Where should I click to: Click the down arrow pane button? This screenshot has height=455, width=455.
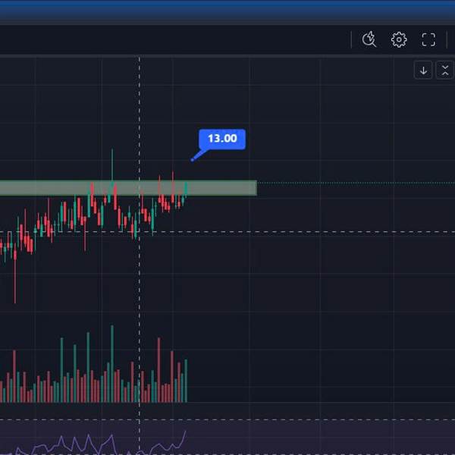click(423, 71)
